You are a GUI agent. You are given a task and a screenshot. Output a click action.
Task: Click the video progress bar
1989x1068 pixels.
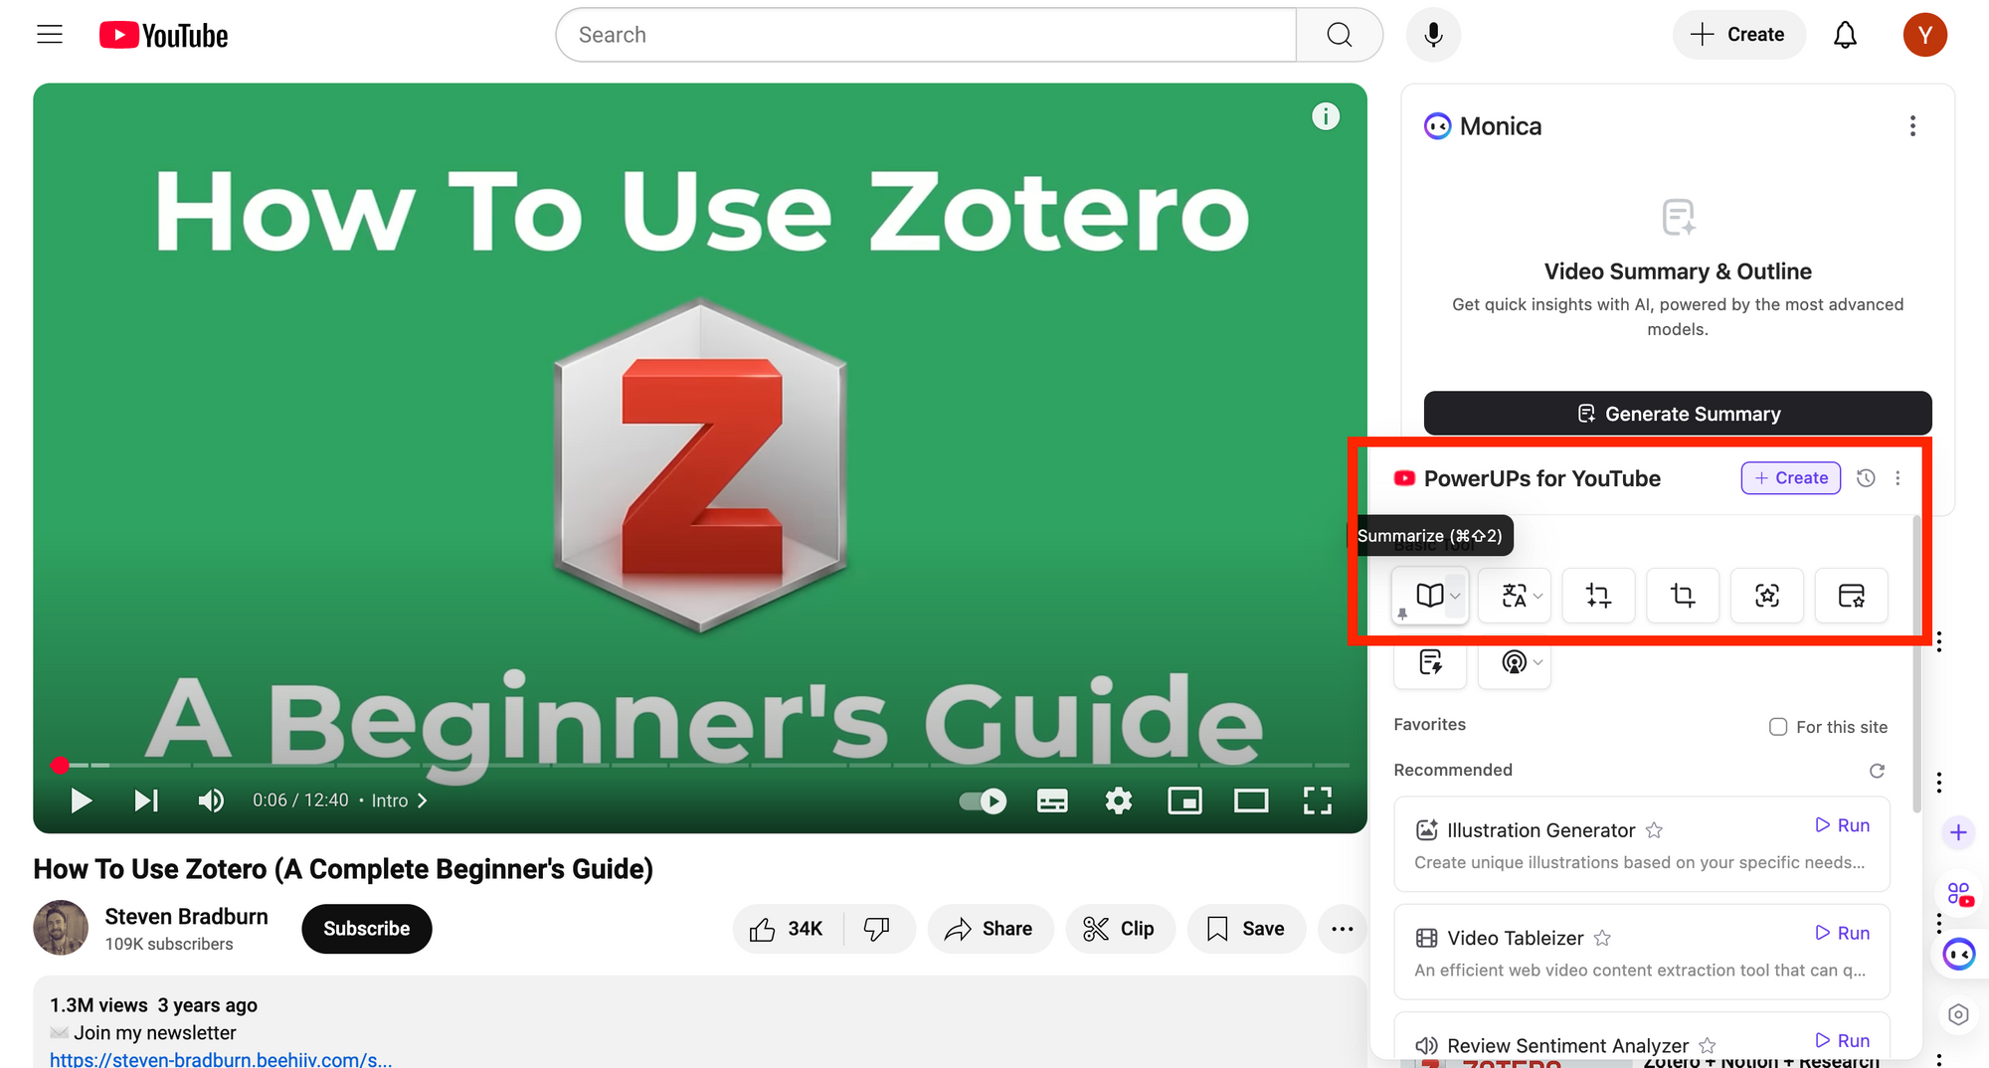[x=700, y=765]
